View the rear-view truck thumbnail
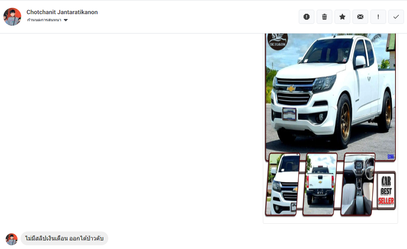Viewport: 407px width, 249px height. click(x=320, y=184)
